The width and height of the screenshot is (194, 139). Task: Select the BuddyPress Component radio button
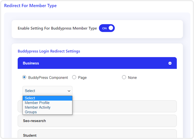point(24,77)
